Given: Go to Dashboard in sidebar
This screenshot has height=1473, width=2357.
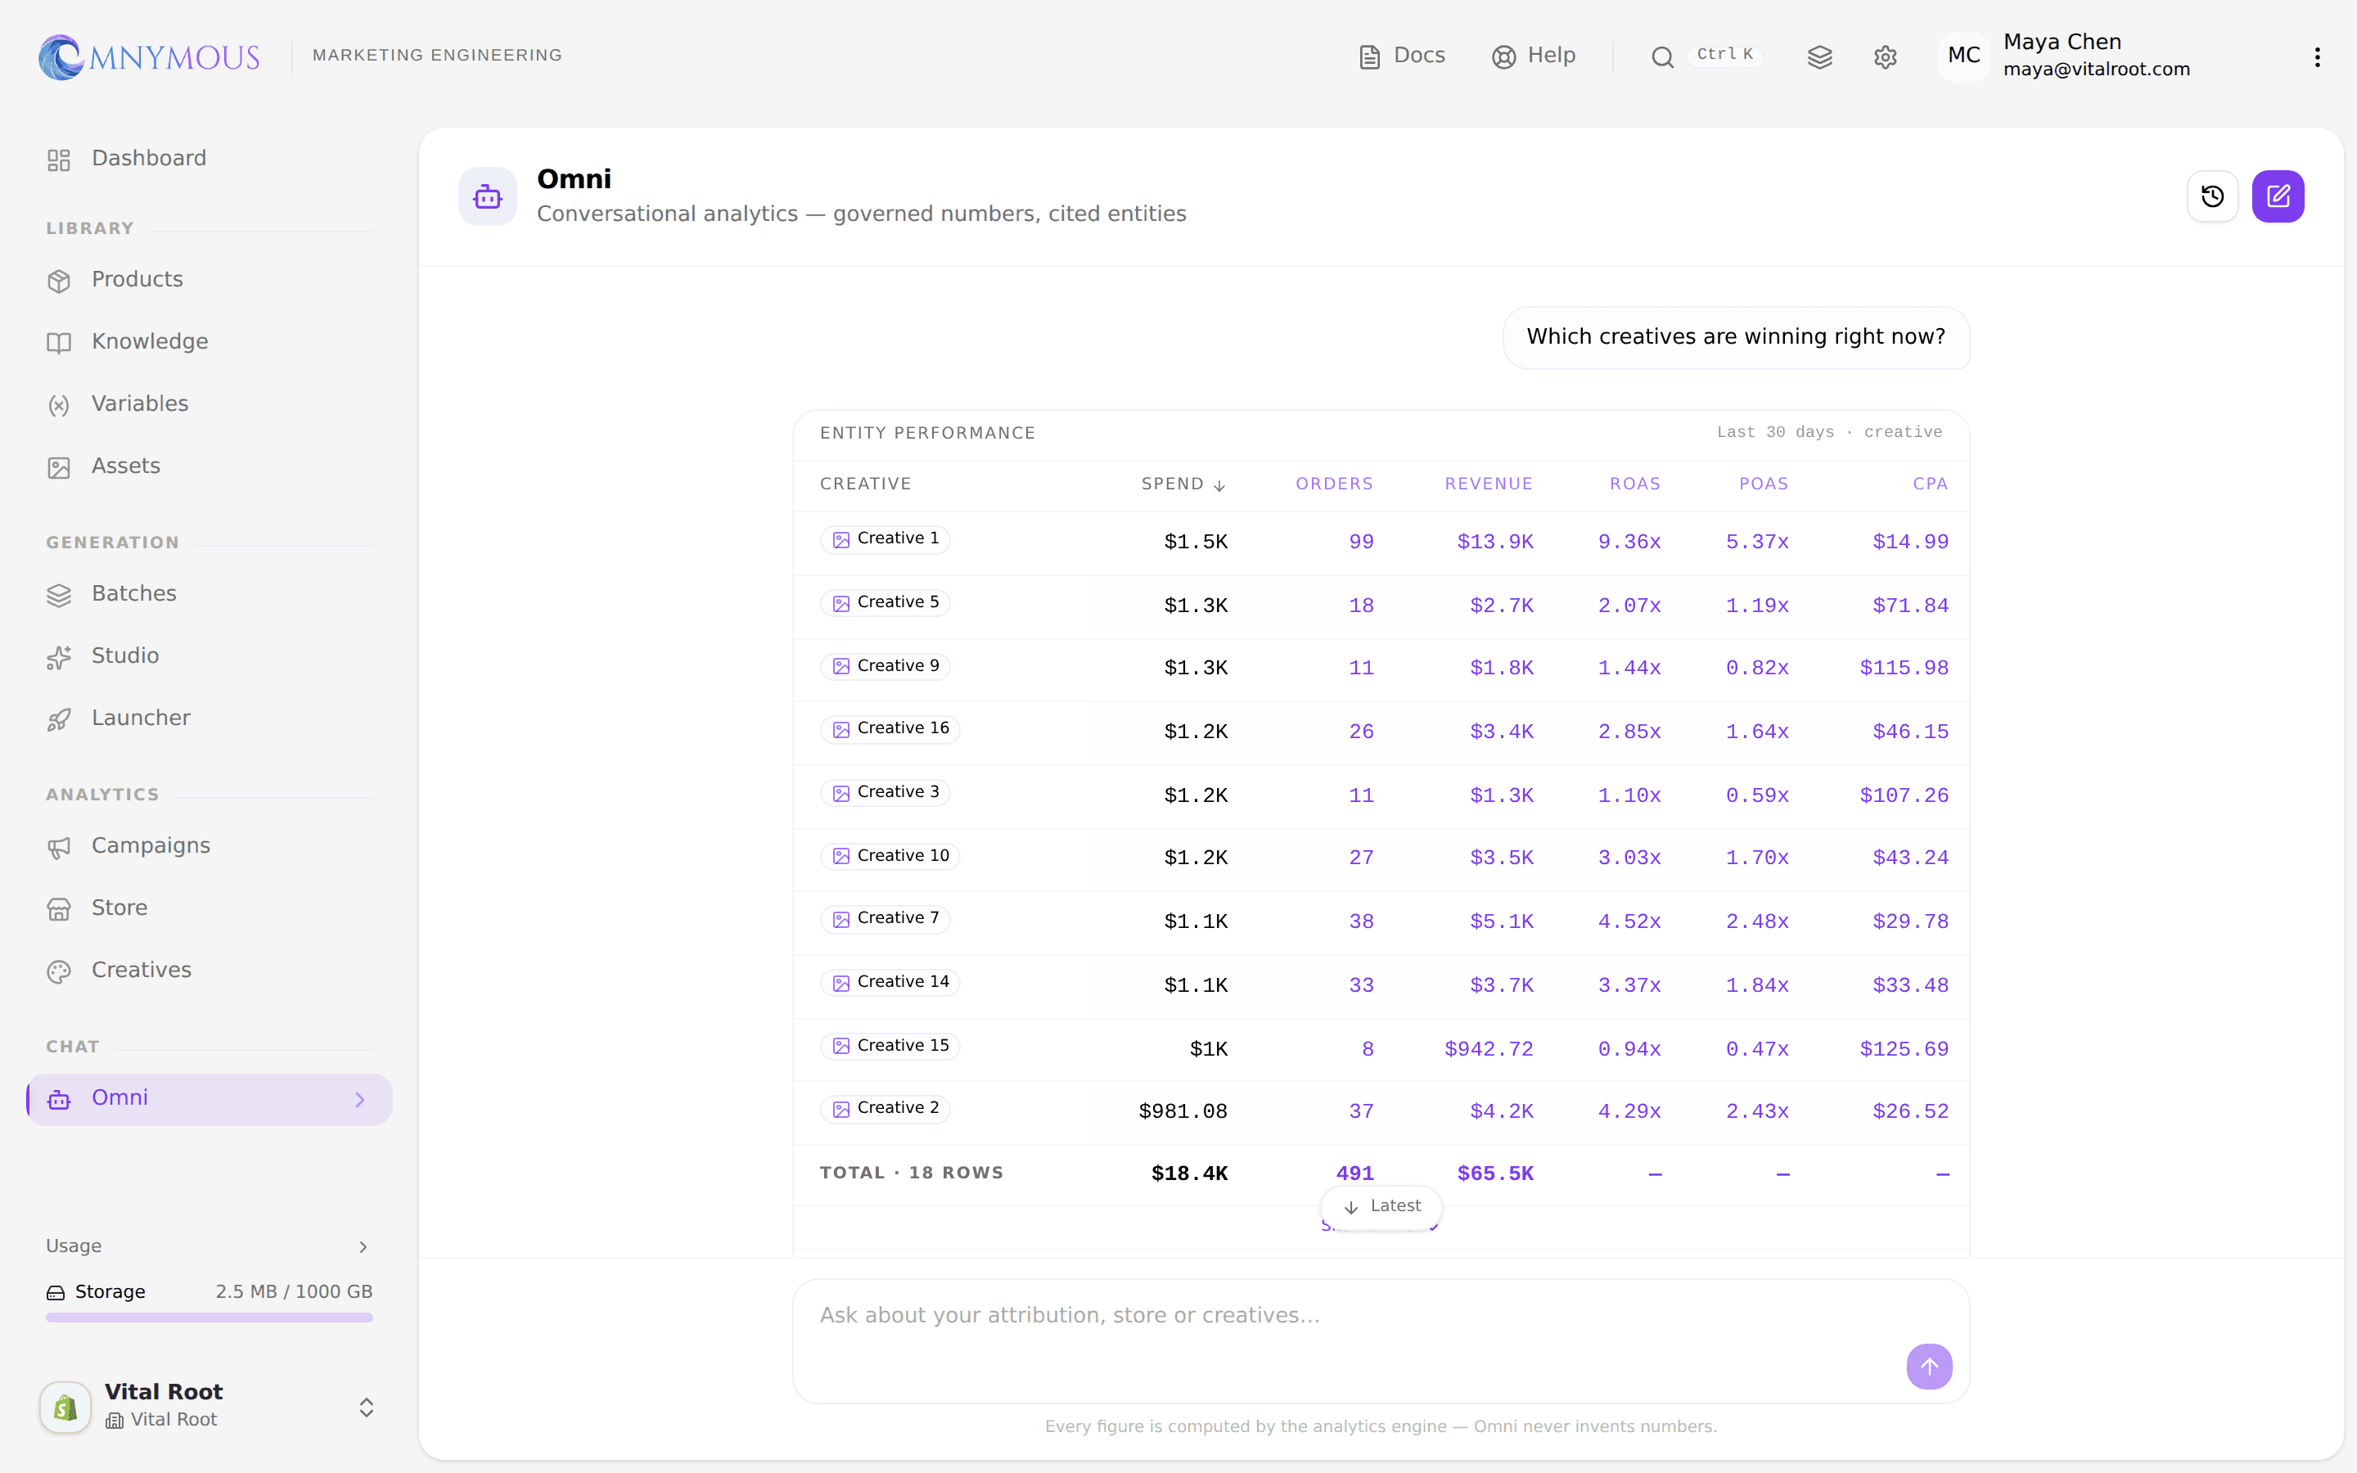Looking at the screenshot, I should coord(209,159).
